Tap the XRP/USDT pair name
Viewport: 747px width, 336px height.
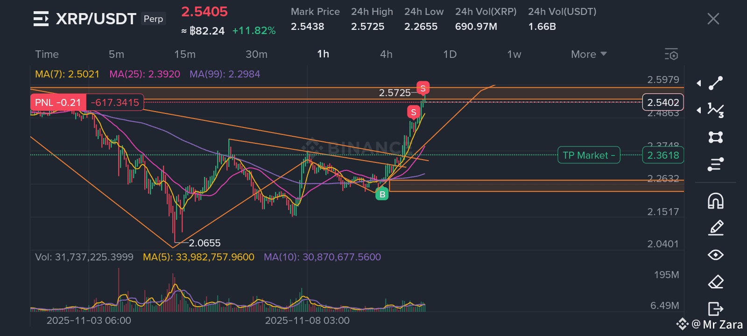(x=96, y=19)
